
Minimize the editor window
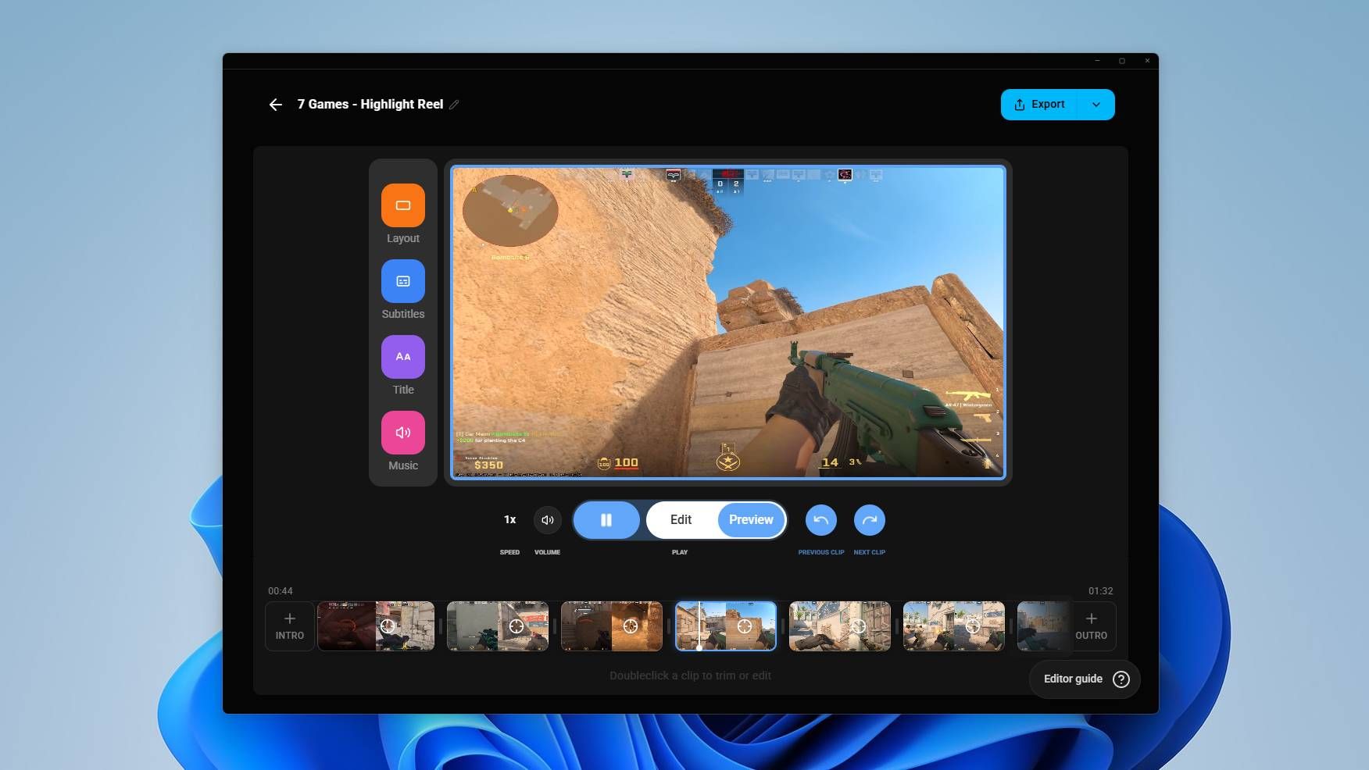tap(1097, 61)
